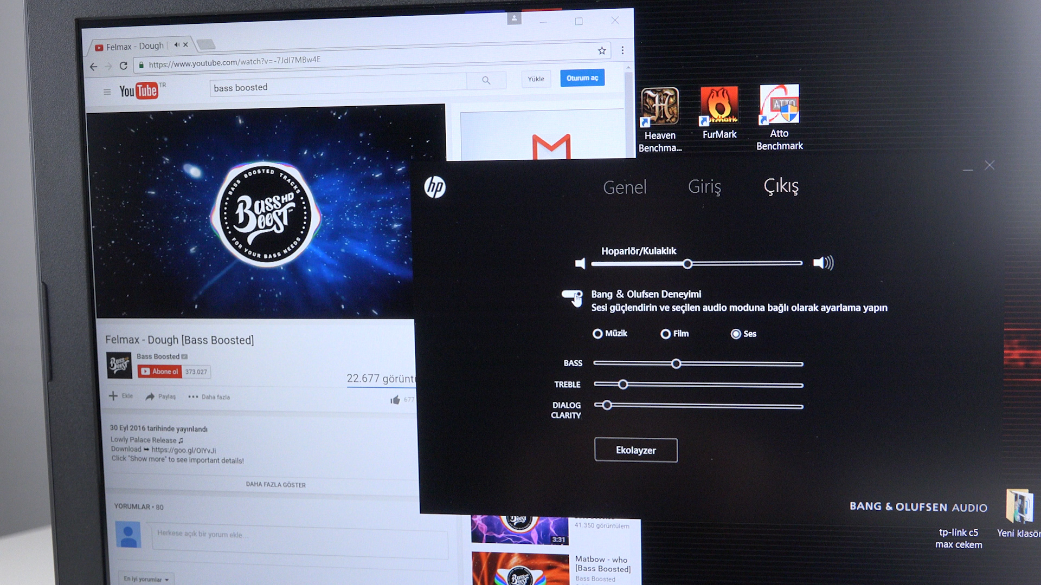
Task: Reload the YouTube page
Action: 124,66
